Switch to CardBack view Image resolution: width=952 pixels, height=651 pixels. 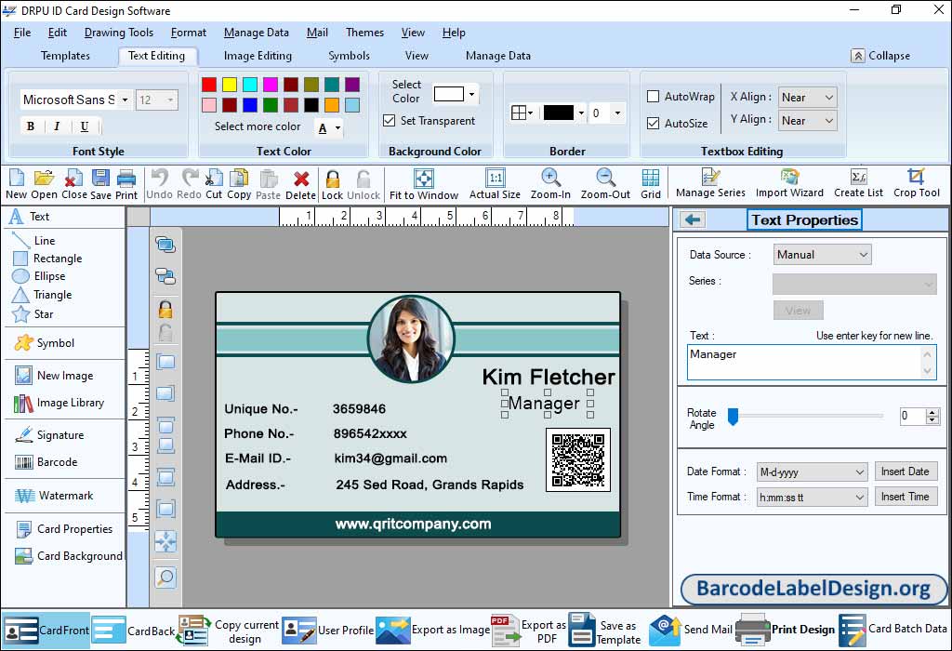(x=134, y=631)
